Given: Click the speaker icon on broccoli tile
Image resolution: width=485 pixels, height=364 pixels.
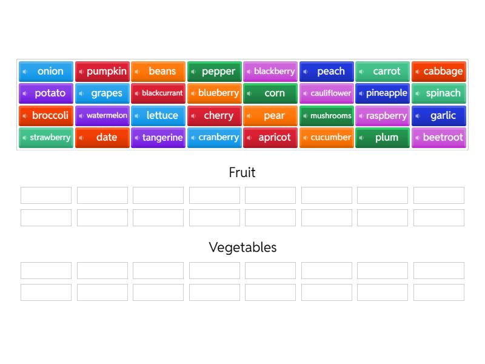Looking at the screenshot, I should pos(25,116).
